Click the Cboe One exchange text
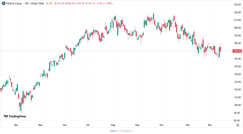Image resolution: width=243 pixels, height=134 pixels. 37,3
